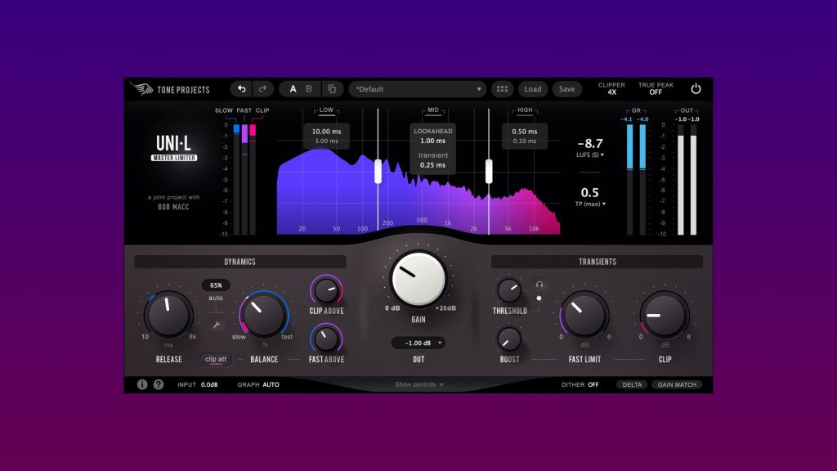Click the Low band 3.00 ms value
The image size is (837, 471).
pyautogui.click(x=326, y=141)
